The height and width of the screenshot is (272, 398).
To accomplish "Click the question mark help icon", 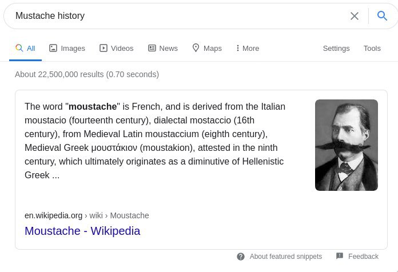I will click(x=241, y=257).
